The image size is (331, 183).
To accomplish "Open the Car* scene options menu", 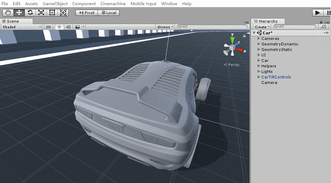I will [x=326, y=33].
